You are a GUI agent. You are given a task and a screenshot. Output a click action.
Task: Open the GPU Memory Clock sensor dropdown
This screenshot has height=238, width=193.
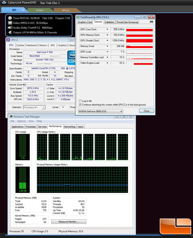click(107, 35)
